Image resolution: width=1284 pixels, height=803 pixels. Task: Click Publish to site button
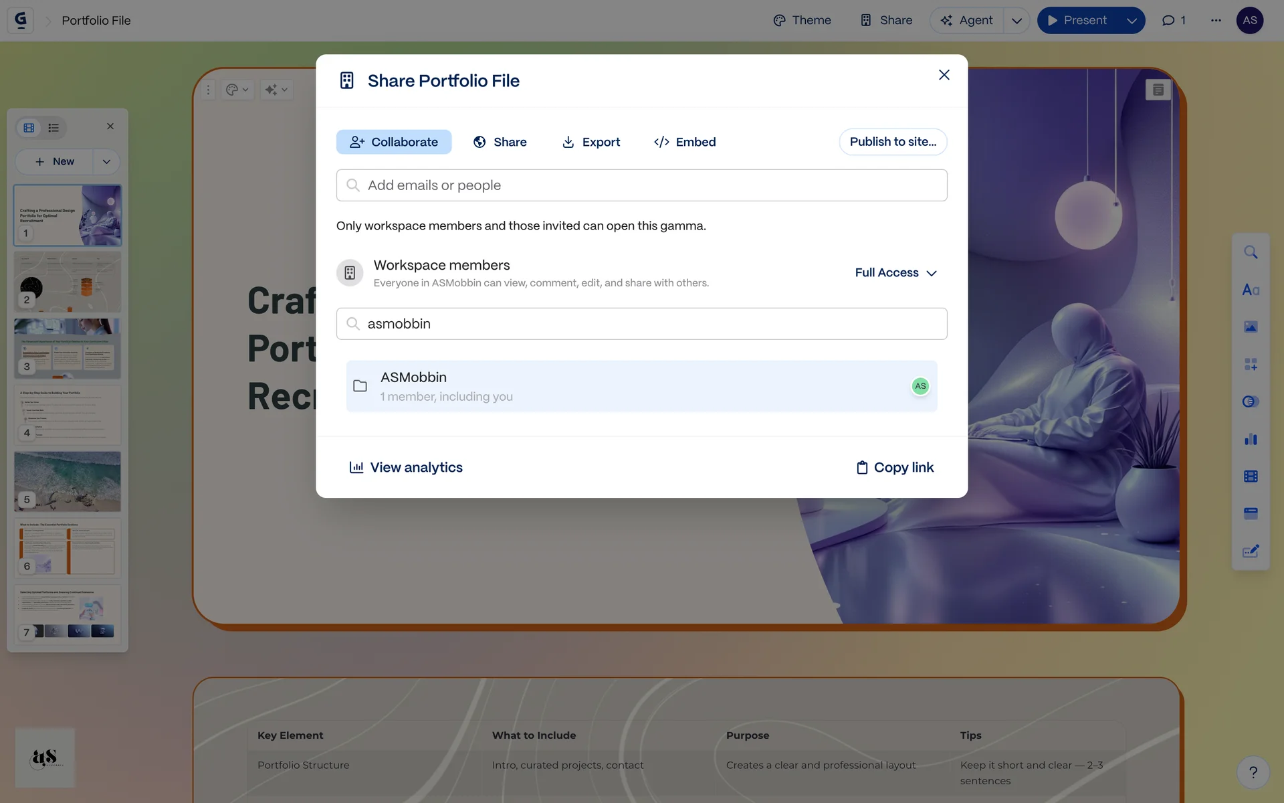click(892, 142)
